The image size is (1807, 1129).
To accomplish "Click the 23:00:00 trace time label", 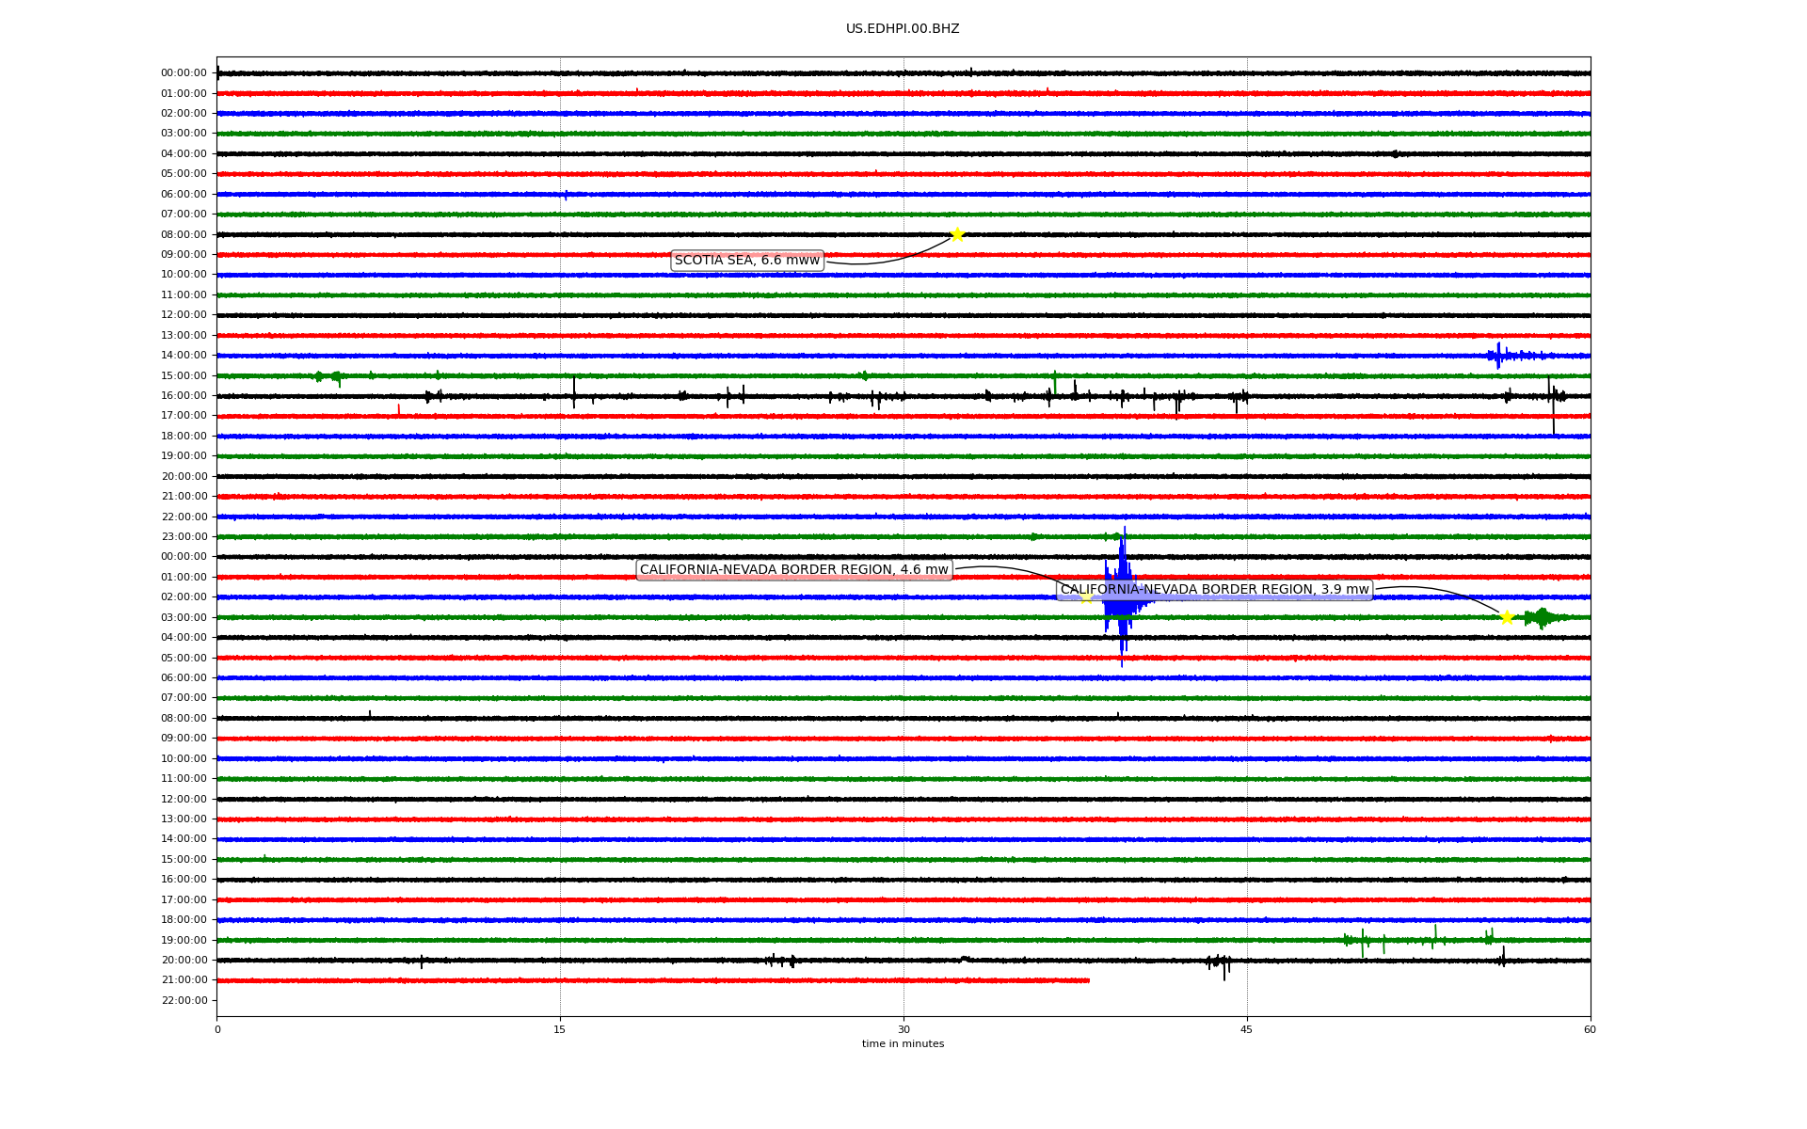I will click(184, 537).
